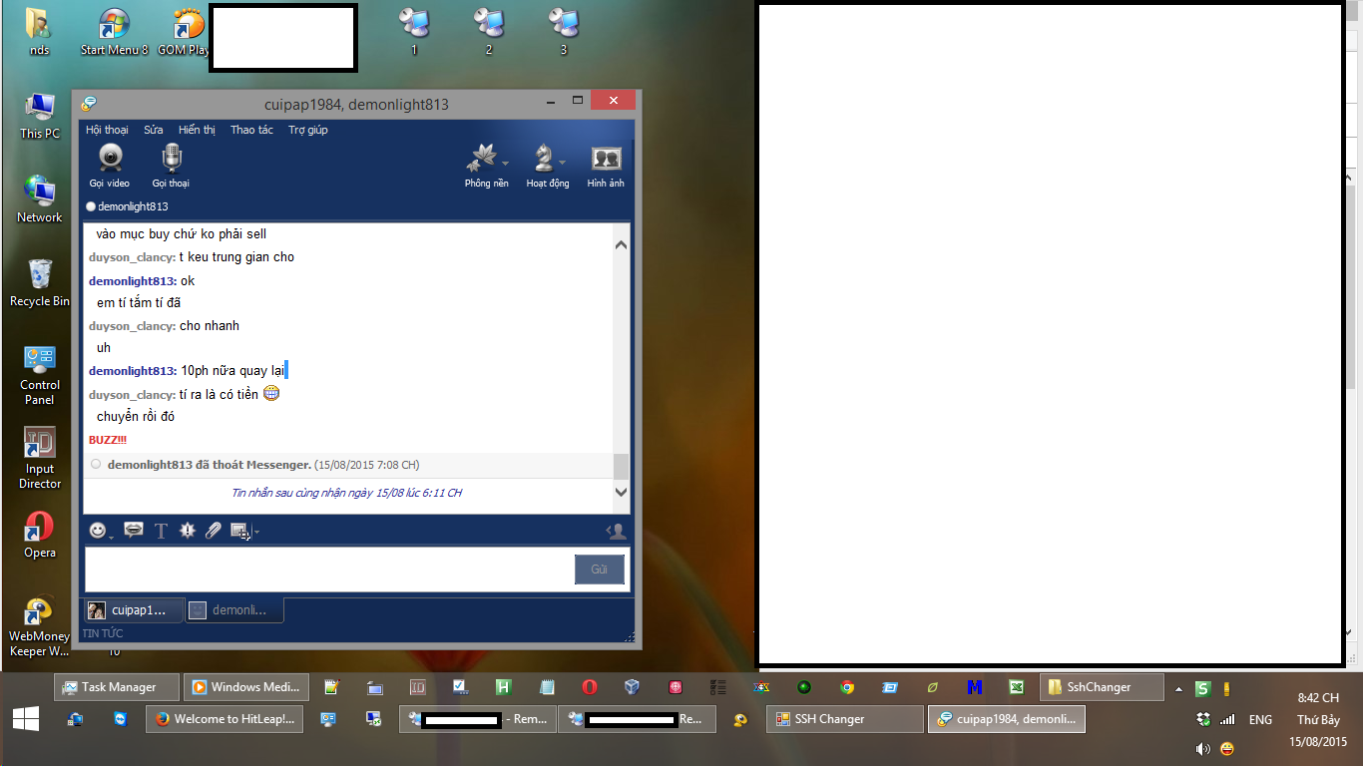1363x766 pixels.
Task: Click the chat scrollbar up arrow
Action: point(621,244)
